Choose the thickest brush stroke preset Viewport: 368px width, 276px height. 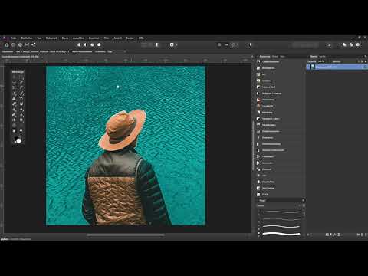281,234
